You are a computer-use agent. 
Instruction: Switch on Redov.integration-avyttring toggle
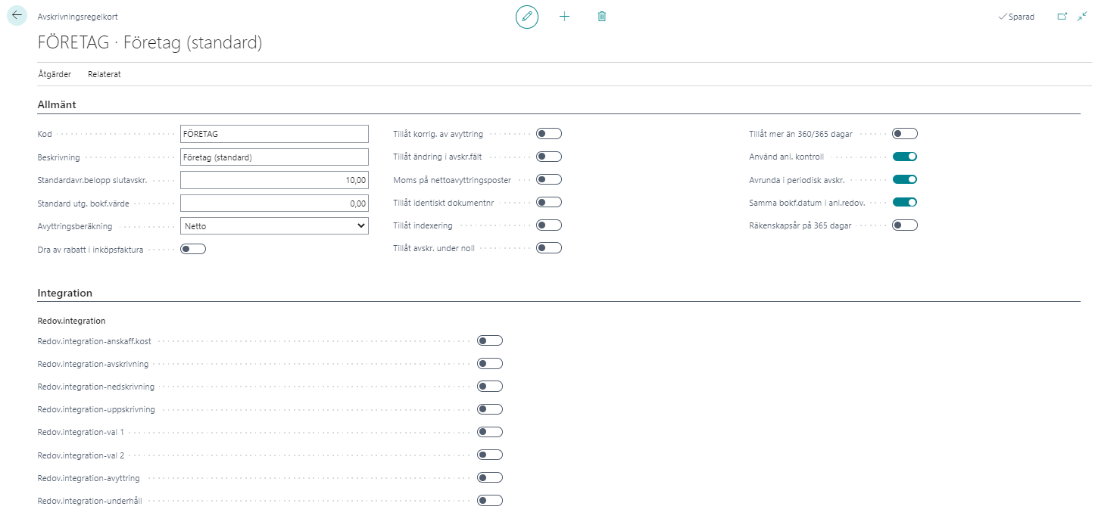[x=490, y=477]
